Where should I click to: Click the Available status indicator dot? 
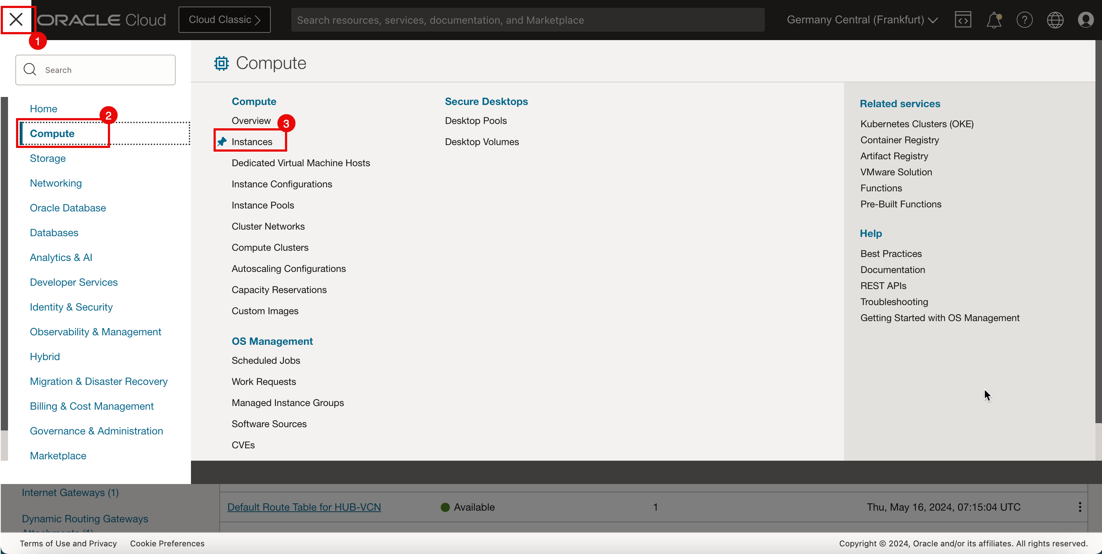(x=444, y=507)
